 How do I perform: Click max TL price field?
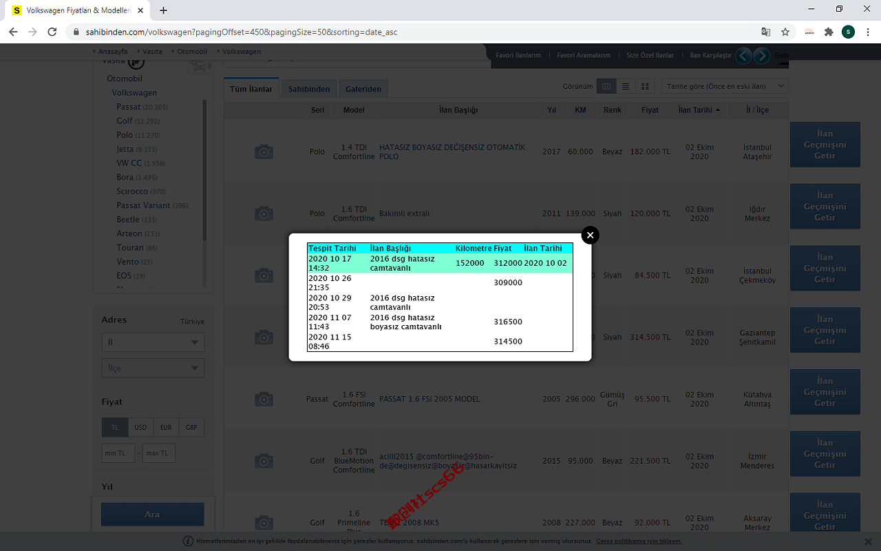[x=159, y=453]
